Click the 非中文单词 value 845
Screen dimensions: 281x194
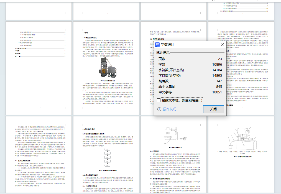(219, 86)
